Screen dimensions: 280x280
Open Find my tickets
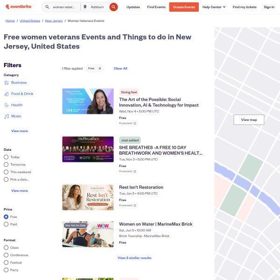[x=245, y=7]
